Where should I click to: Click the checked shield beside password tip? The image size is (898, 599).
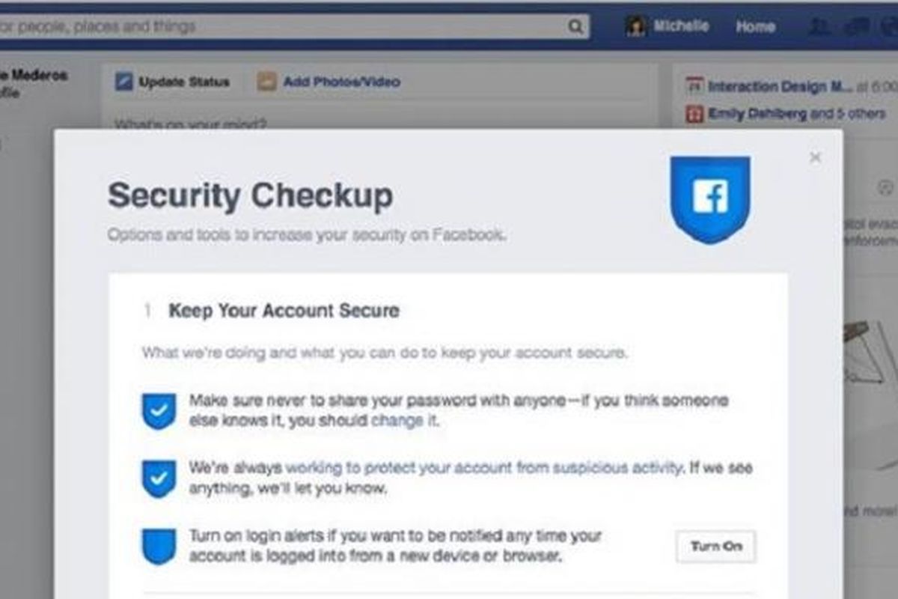click(159, 411)
